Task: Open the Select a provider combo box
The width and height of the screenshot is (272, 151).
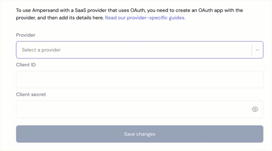Action: pyautogui.click(x=140, y=50)
